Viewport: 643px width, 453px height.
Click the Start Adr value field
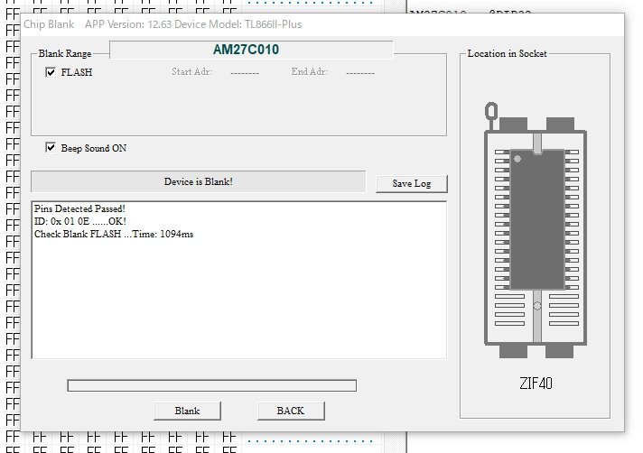click(239, 72)
